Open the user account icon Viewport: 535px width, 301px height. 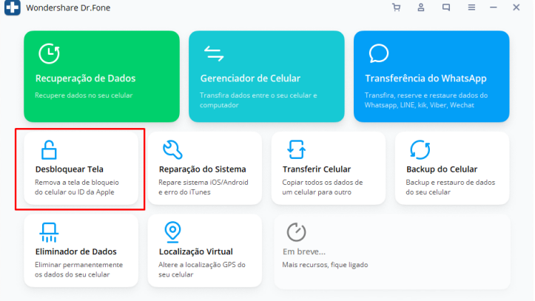pyautogui.click(x=421, y=7)
